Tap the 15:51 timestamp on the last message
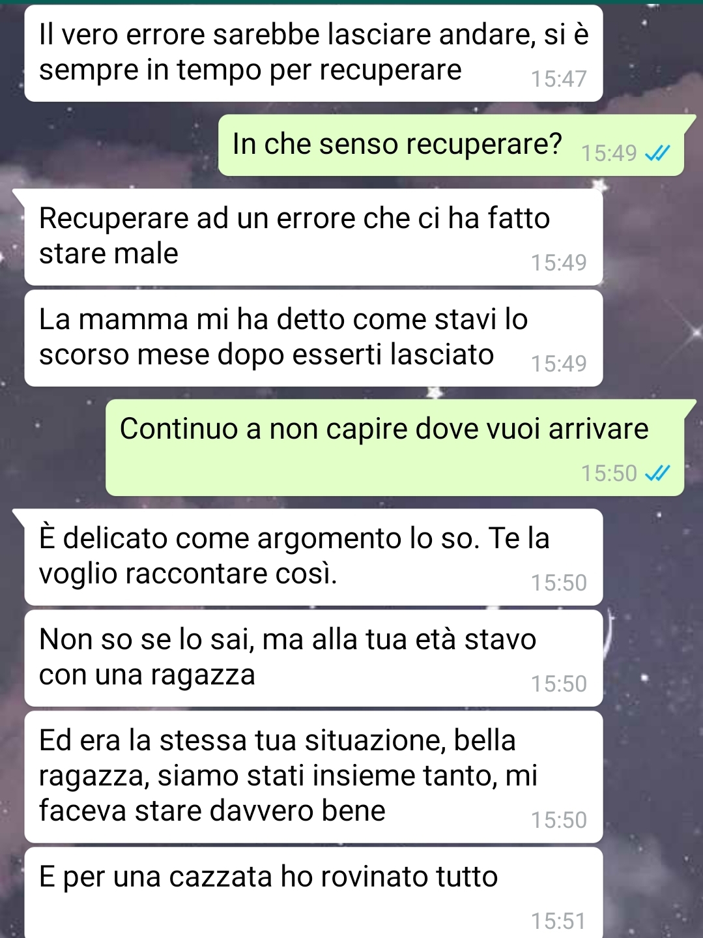This screenshot has height=938, width=703. pos(558,921)
